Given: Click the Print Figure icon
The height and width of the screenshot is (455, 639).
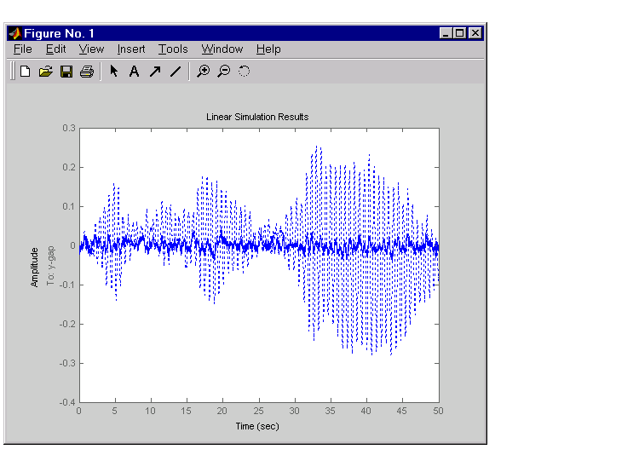Looking at the screenshot, I should (86, 72).
